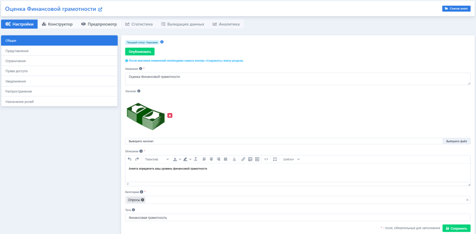Align description text to center
Screen dimensions: 476x234
(211, 160)
